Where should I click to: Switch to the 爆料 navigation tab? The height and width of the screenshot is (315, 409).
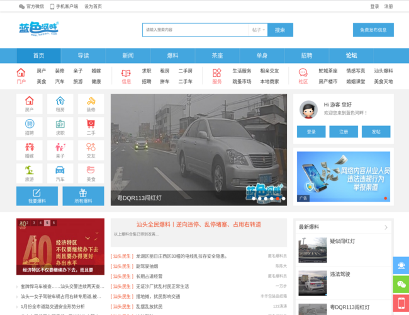click(172, 55)
